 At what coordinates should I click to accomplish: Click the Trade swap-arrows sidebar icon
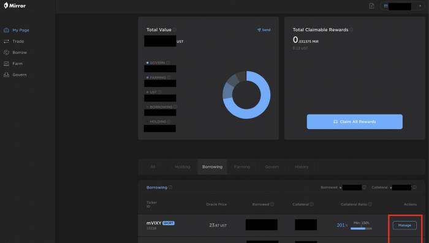coord(6,41)
